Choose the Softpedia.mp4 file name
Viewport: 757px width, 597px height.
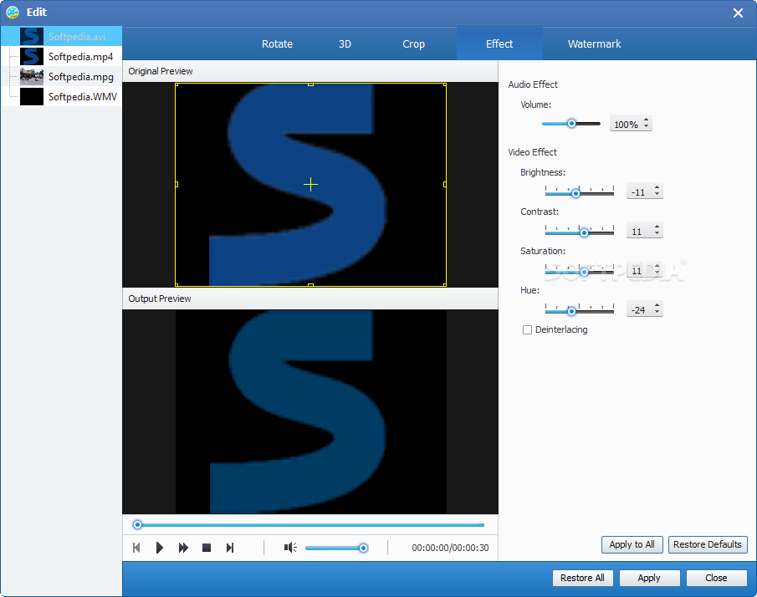80,57
